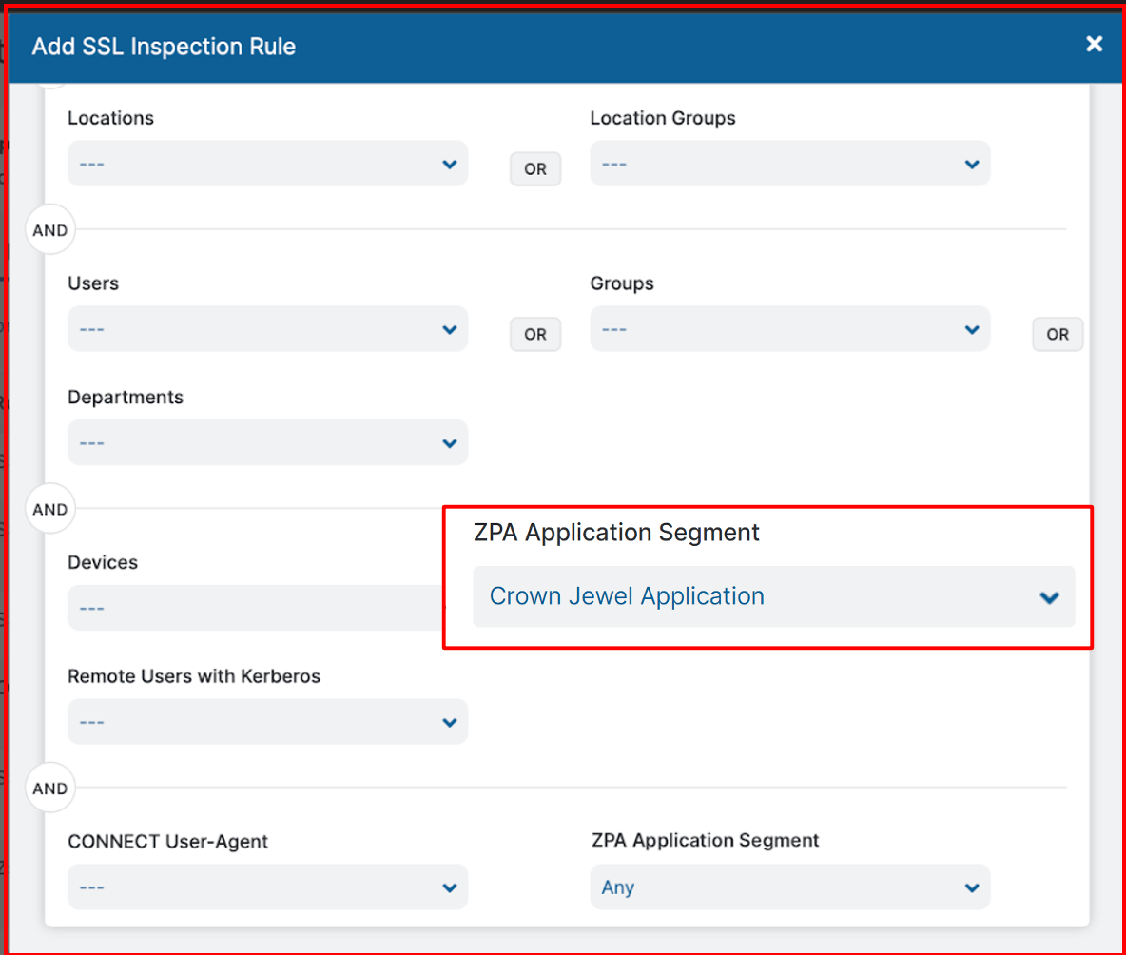Click the chevron arrow in Locations field
The height and width of the screenshot is (955, 1126).
pyautogui.click(x=450, y=165)
